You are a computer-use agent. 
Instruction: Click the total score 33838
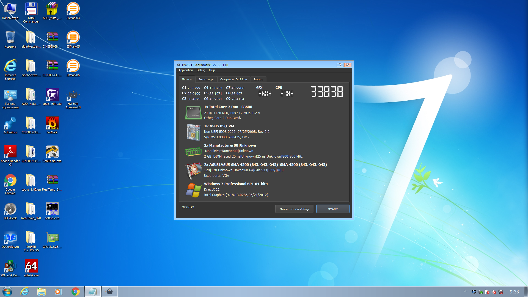[x=327, y=92]
